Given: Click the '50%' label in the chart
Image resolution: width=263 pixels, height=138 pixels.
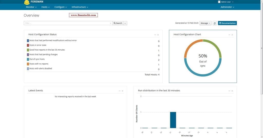Looking at the screenshot, I should click(x=203, y=56).
